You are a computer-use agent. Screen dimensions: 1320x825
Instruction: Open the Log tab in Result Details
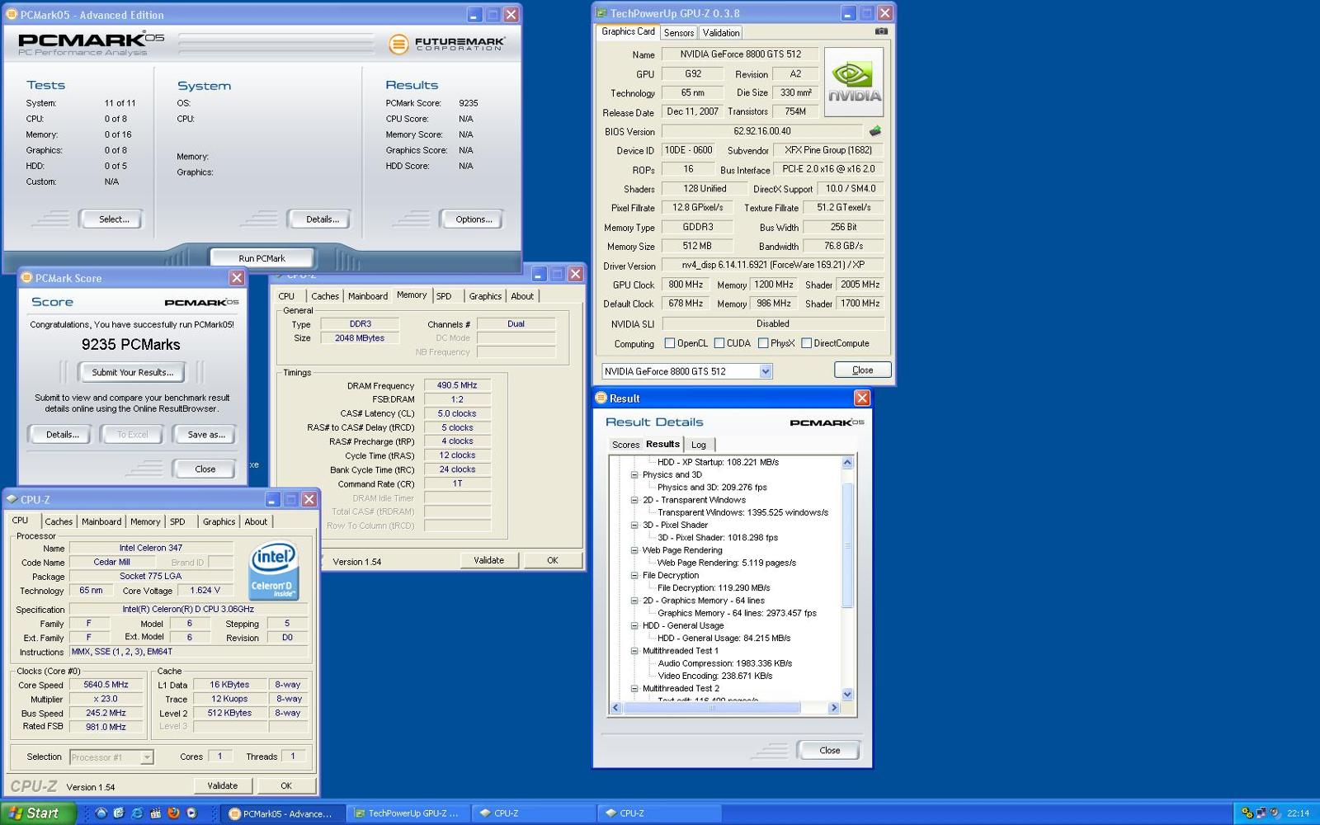(x=699, y=445)
